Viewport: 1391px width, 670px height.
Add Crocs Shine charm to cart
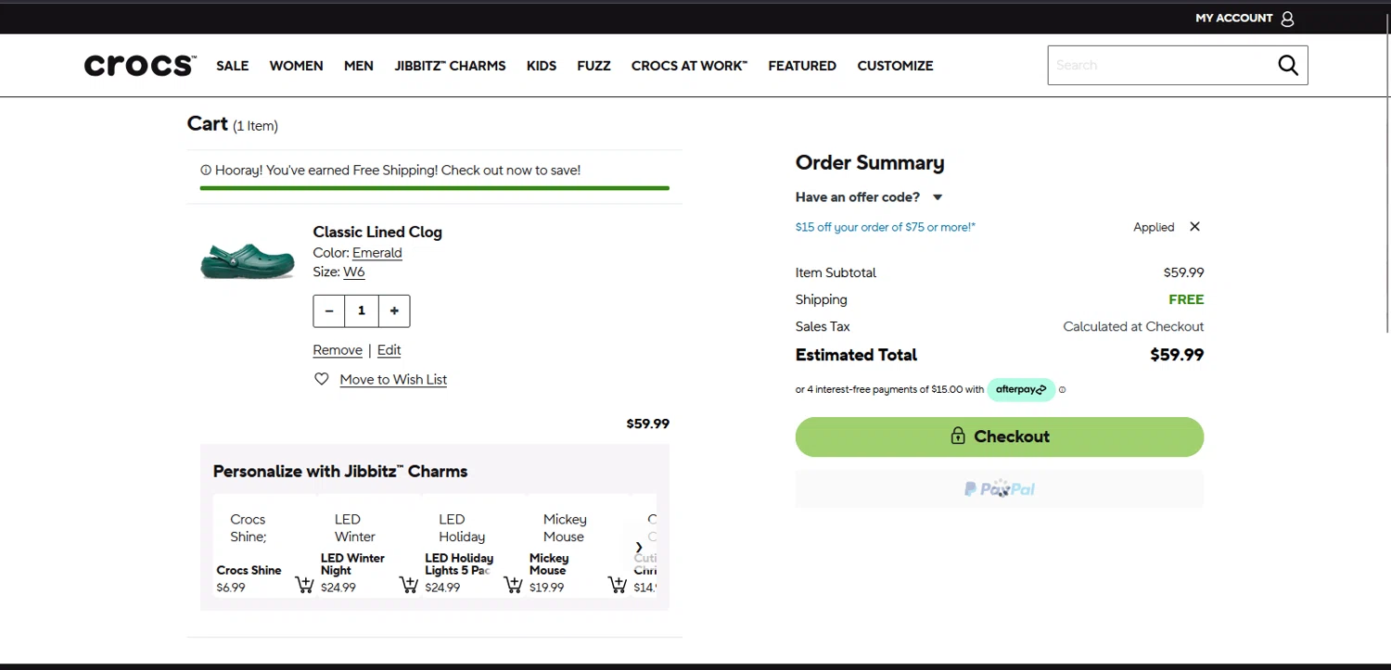304,585
